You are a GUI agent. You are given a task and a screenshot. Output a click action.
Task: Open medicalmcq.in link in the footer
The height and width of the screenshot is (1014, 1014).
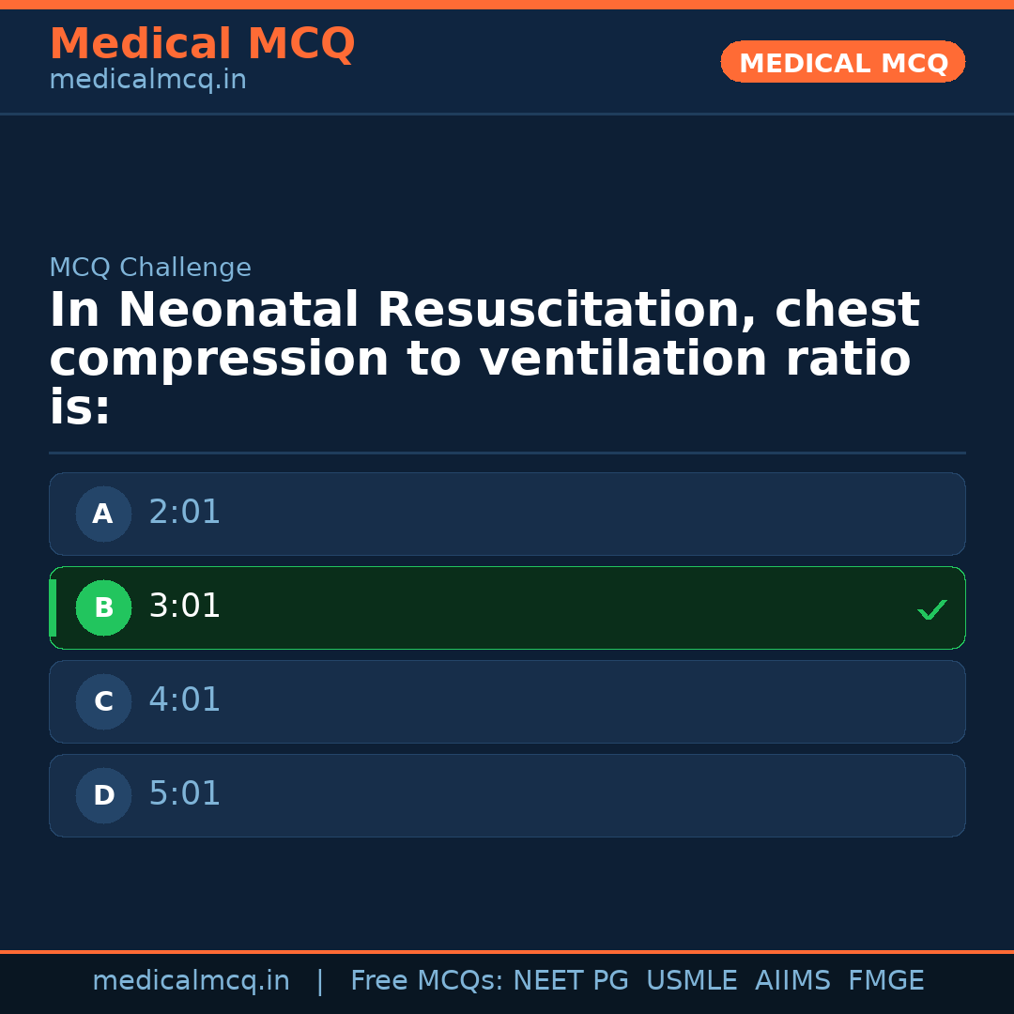point(191,981)
